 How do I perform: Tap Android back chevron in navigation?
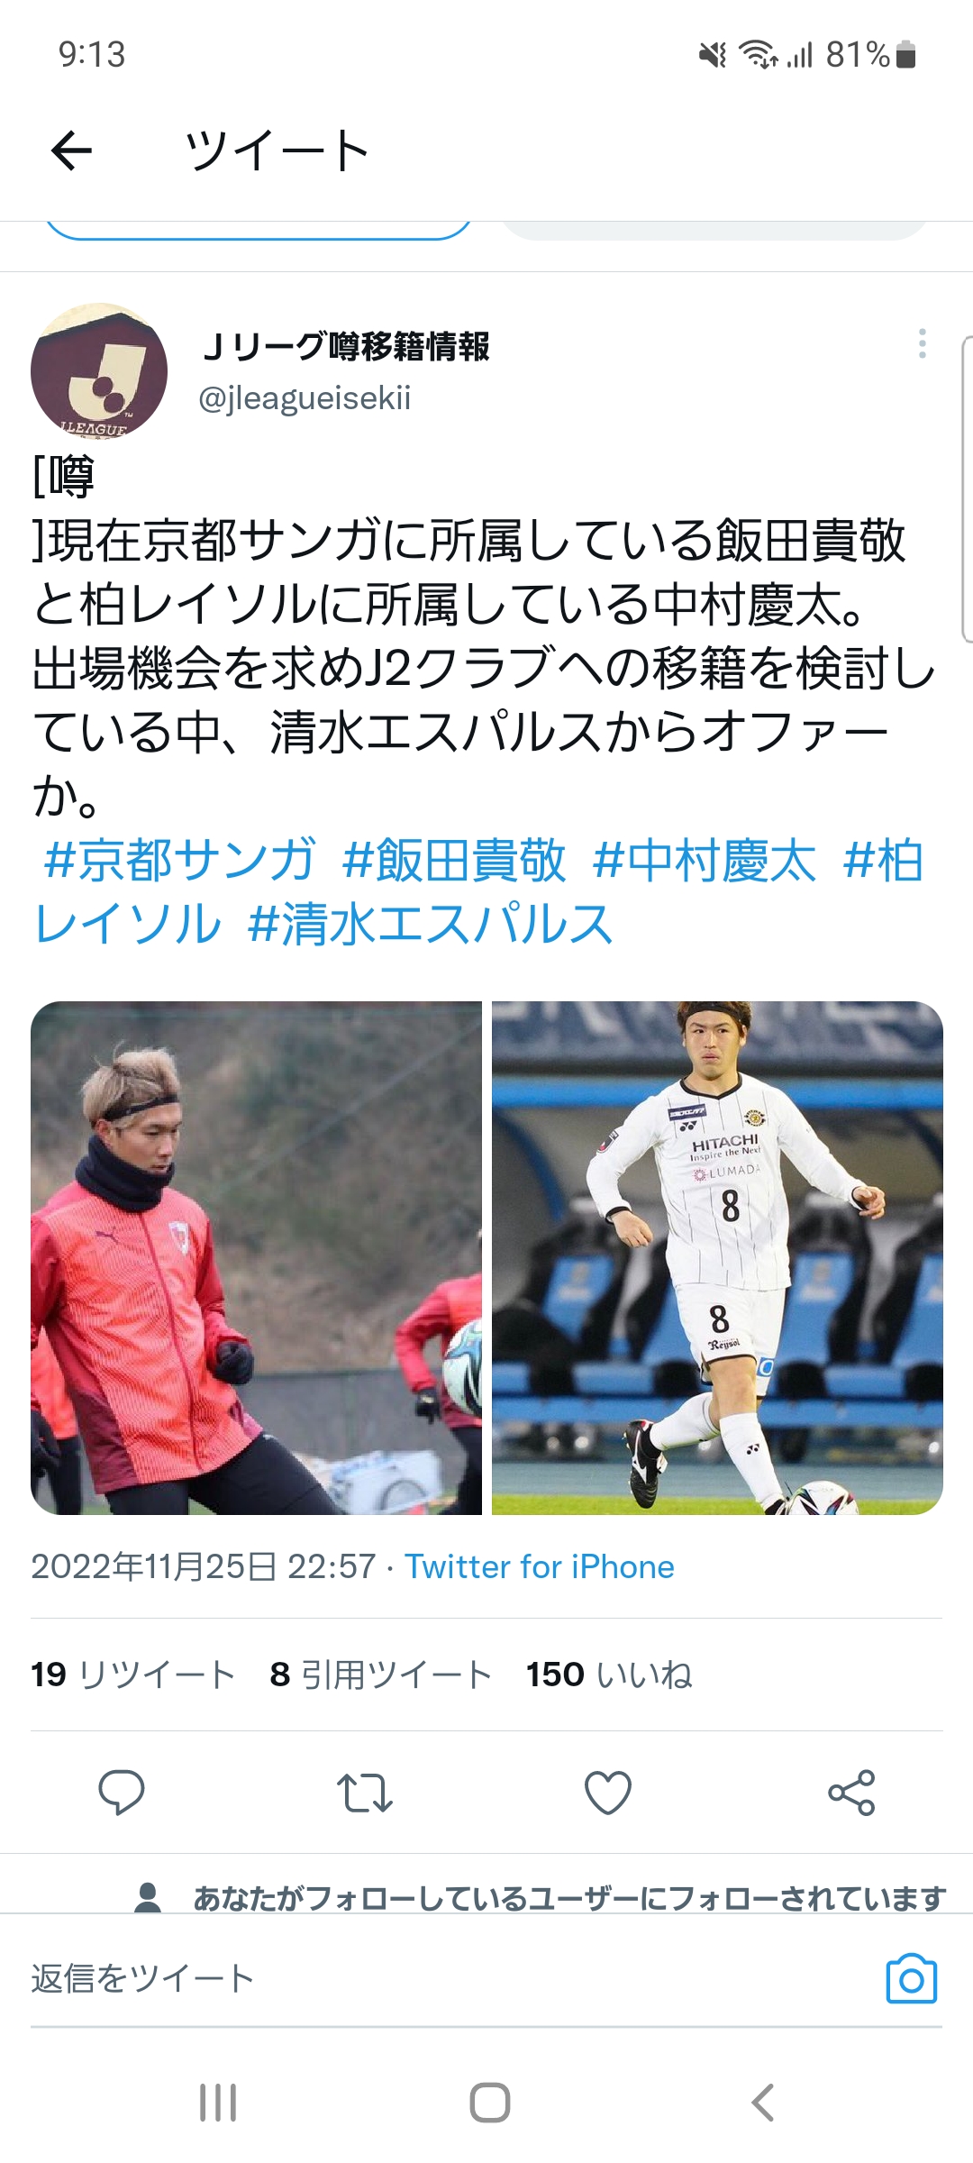[762, 2103]
